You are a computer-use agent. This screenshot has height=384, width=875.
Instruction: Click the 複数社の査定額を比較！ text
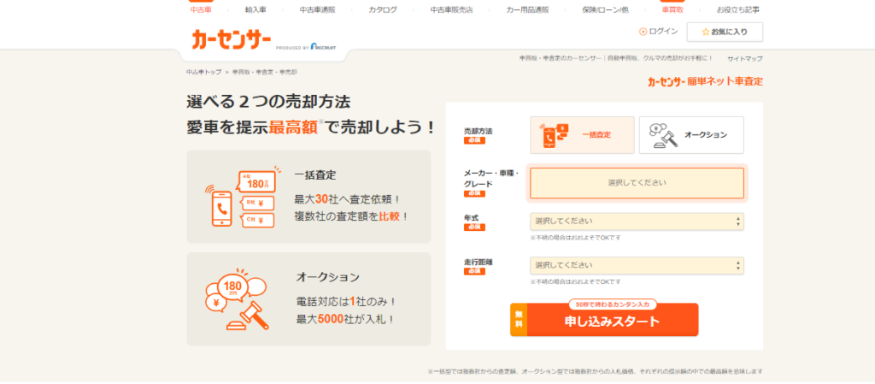[352, 216]
